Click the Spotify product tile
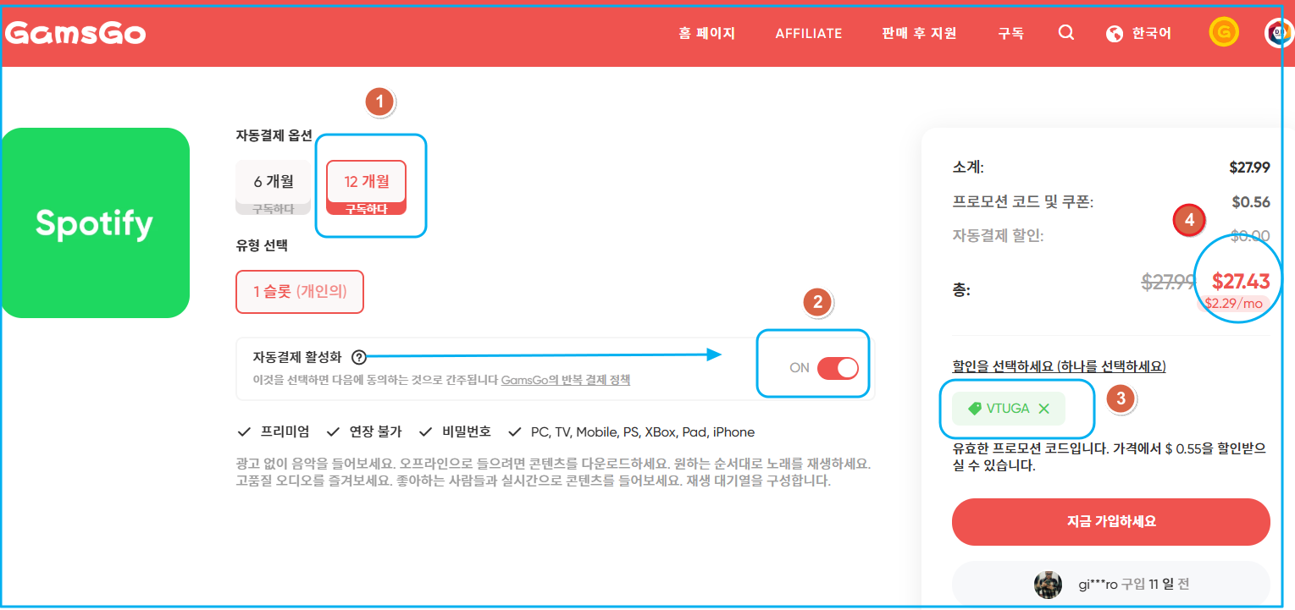This screenshot has width=1295, height=610. tap(95, 223)
